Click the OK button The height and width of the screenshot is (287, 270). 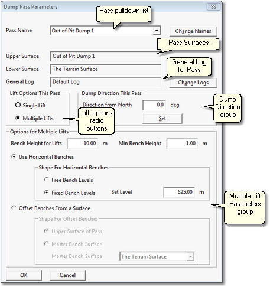pos(24,275)
